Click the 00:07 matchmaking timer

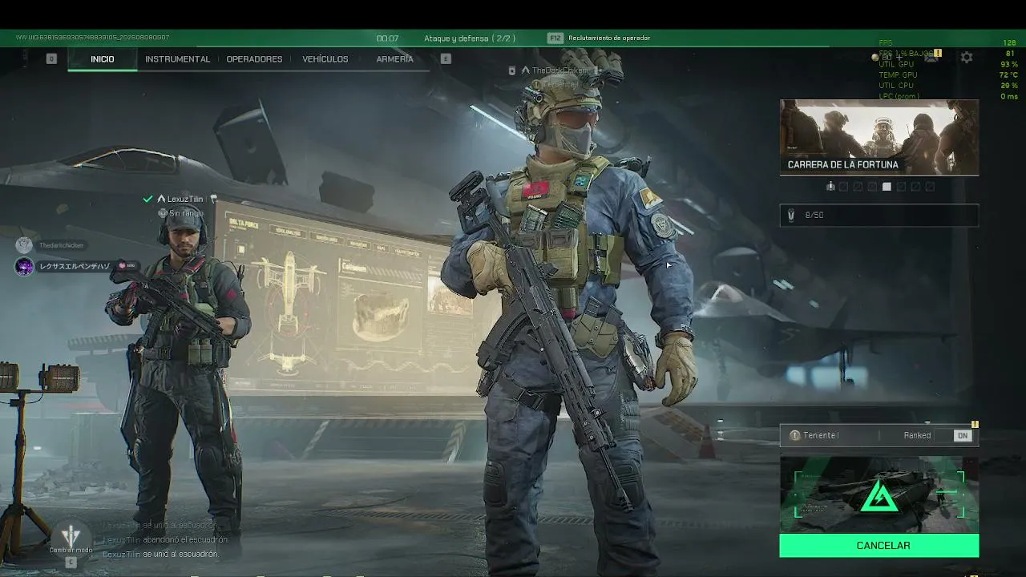(387, 38)
